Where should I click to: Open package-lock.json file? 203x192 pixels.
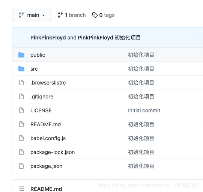(53, 152)
